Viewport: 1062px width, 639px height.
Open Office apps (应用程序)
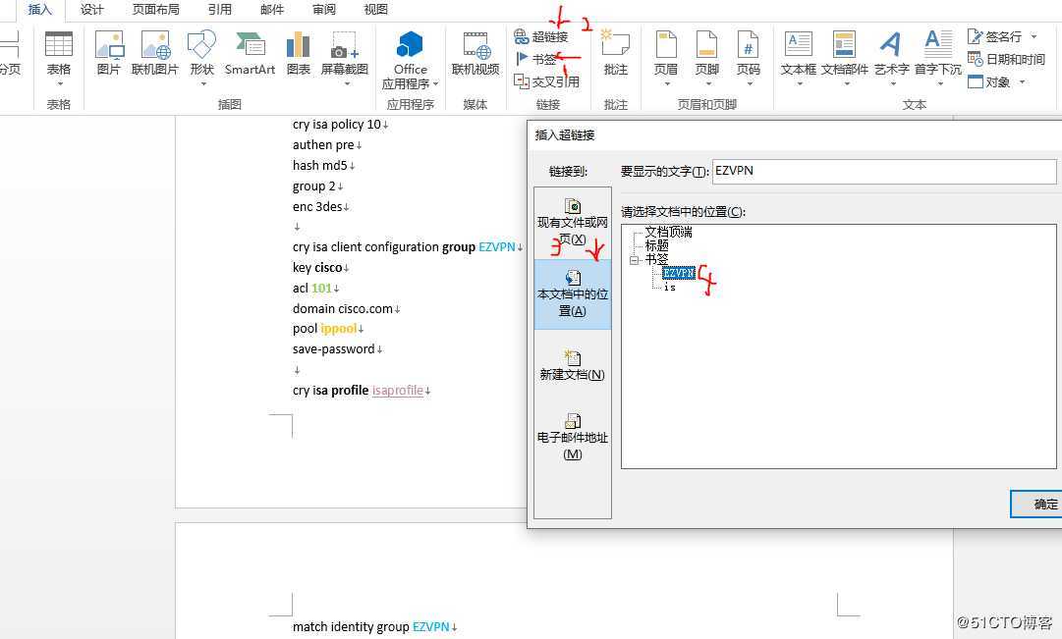(411, 60)
